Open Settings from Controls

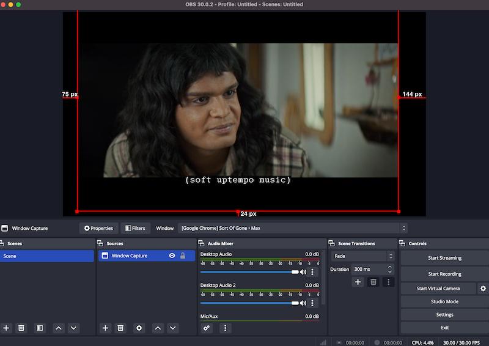click(x=445, y=315)
